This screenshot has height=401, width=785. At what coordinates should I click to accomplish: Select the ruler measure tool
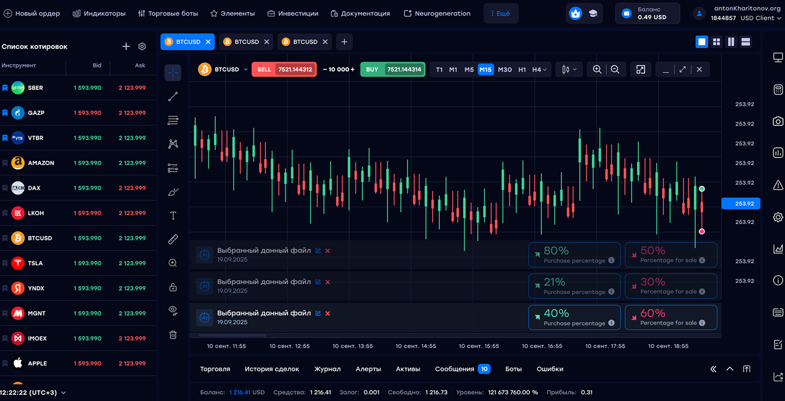click(173, 239)
